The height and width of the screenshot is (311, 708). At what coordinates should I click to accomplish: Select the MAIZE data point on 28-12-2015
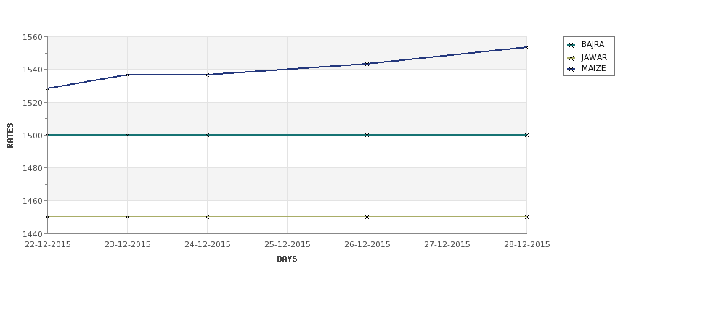click(526, 47)
